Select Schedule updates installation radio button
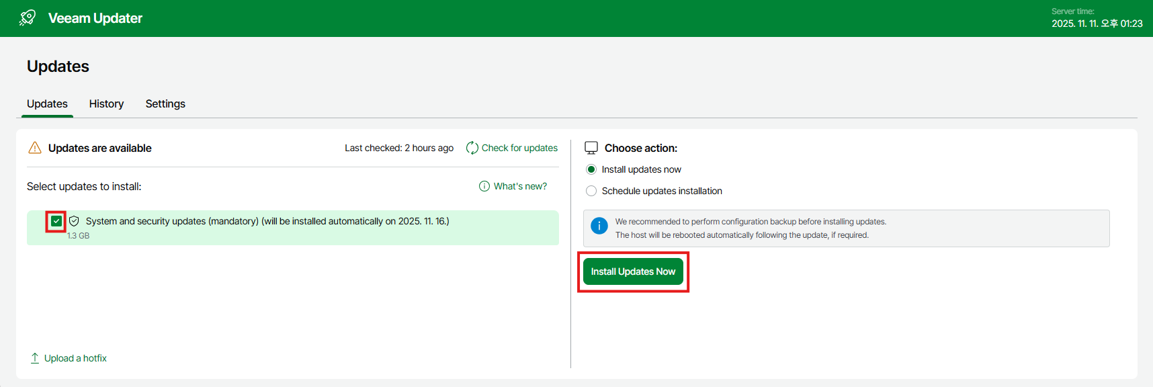This screenshot has width=1153, height=387. [x=591, y=191]
